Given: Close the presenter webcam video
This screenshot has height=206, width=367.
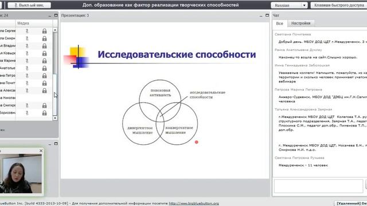Looking at the screenshot, I should [41, 151].
